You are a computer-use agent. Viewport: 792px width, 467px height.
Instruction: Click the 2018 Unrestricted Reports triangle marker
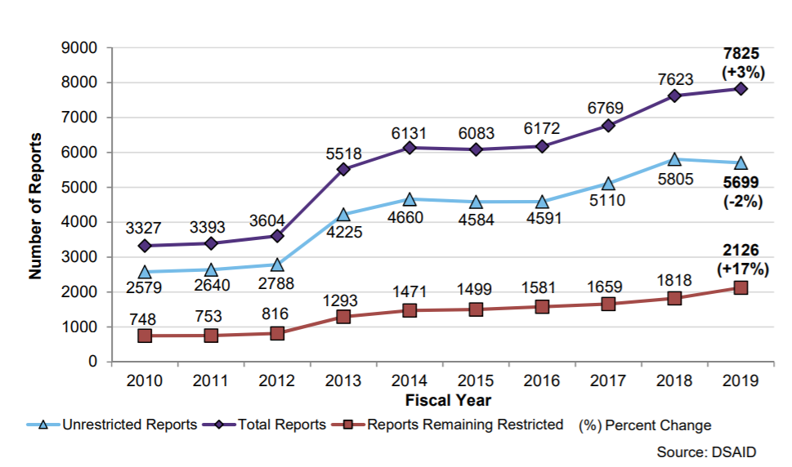(674, 159)
